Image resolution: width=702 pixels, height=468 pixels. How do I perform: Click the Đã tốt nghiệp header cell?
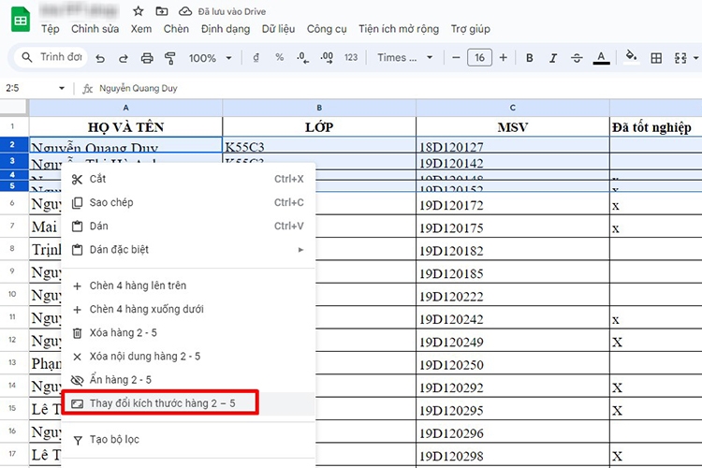[x=655, y=126]
